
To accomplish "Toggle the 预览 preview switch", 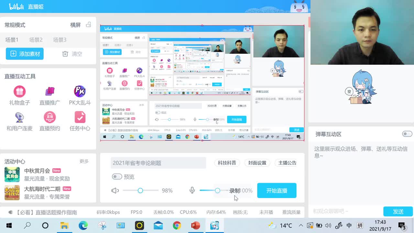I will tap(117, 177).
